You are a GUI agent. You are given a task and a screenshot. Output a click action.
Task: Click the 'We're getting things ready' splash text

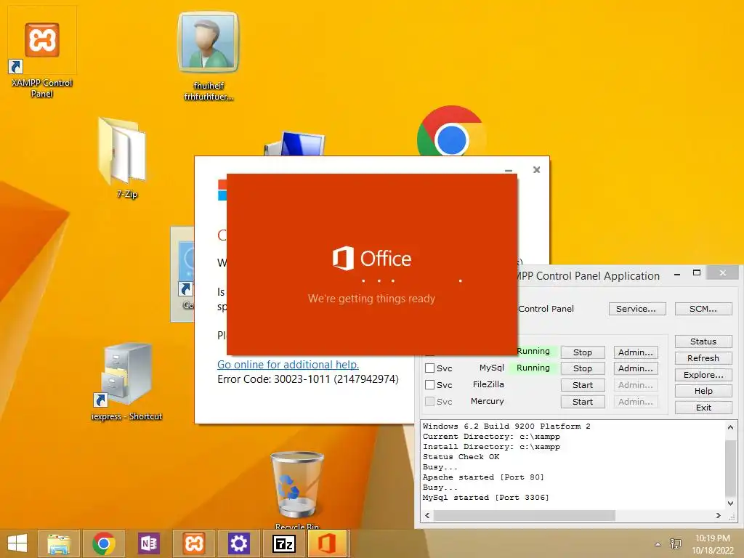pos(371,299)
